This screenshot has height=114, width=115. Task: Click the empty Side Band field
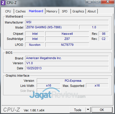point(49,91)
